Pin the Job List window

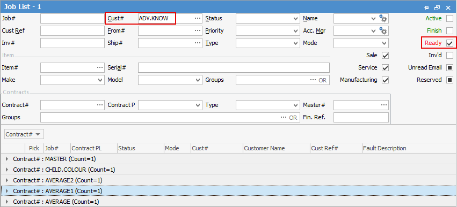point(426,8)
